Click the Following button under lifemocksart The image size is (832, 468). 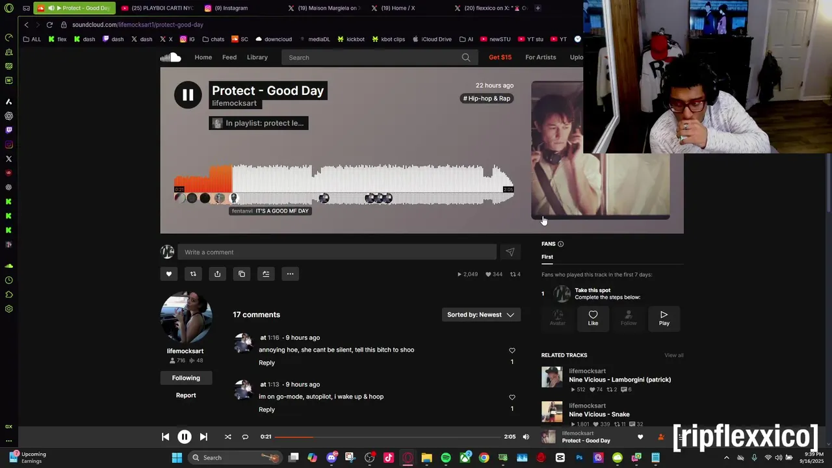186,378
